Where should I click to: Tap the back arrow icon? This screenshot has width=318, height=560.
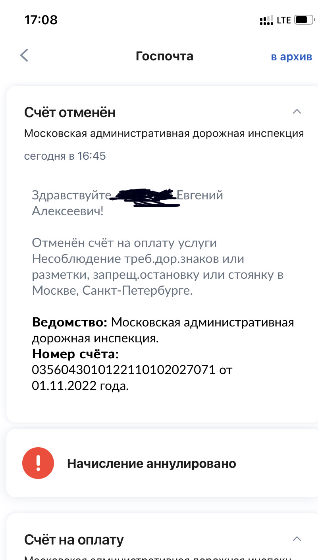pyautogui.click(x=24, y=56)
